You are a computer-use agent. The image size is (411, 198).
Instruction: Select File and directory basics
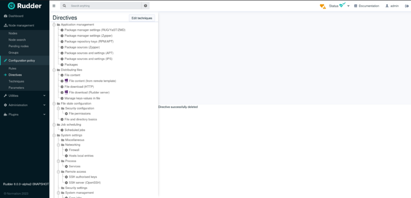click(81, 120)
